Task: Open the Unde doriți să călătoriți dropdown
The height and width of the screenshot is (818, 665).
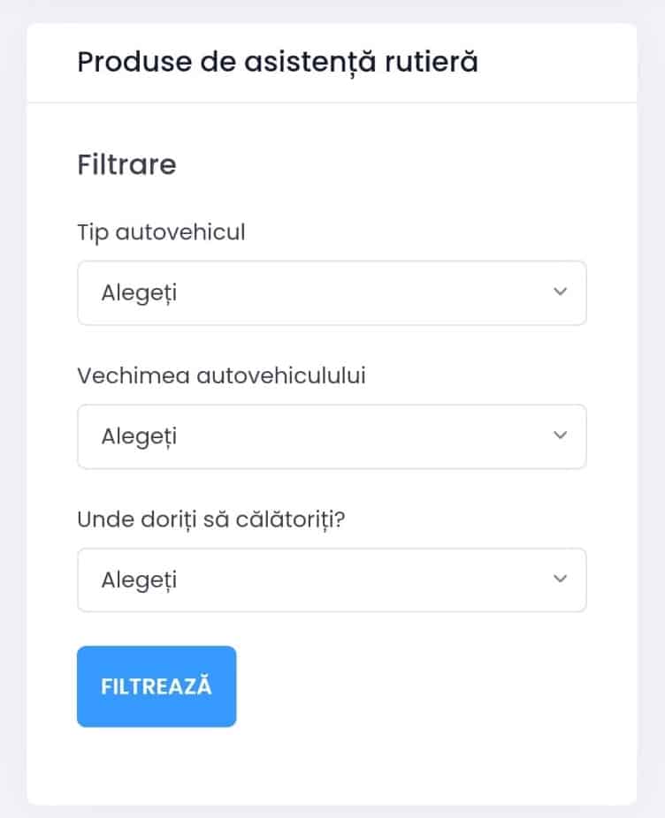Action: (x=332, y=579)
